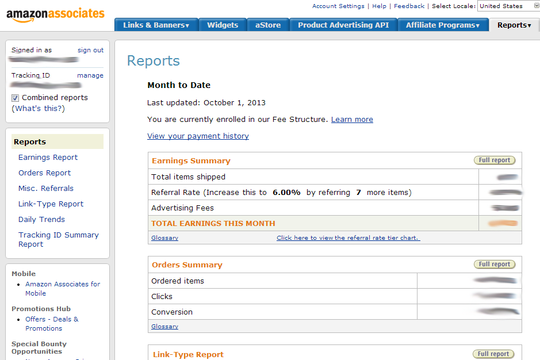Image resolution: width=540 pixels, height=360 pixels.
Task: Click the referral rate tier chart link
Action: pos(348,238)
